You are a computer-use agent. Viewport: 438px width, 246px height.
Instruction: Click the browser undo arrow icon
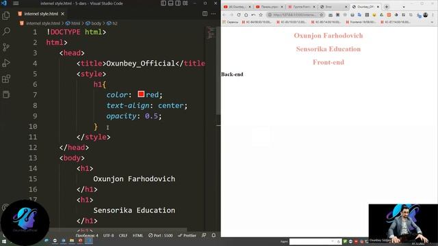click(253, 15)
